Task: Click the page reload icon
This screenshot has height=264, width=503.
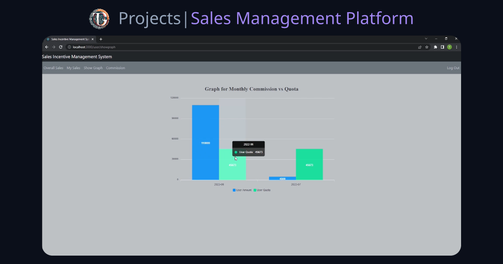Action: point(60,47)
